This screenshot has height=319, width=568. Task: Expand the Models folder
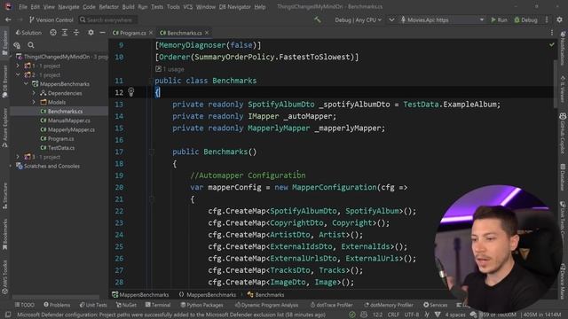[34, 103]
